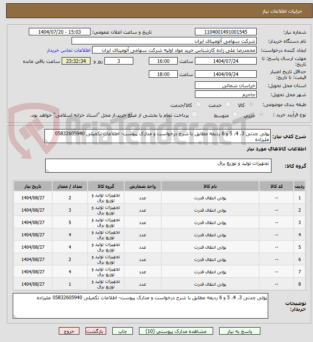Click quantity cell 5 in row 3

70,222
